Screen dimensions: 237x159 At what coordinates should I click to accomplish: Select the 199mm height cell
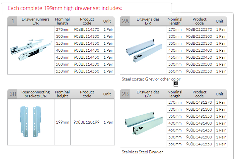click(62, 122)
